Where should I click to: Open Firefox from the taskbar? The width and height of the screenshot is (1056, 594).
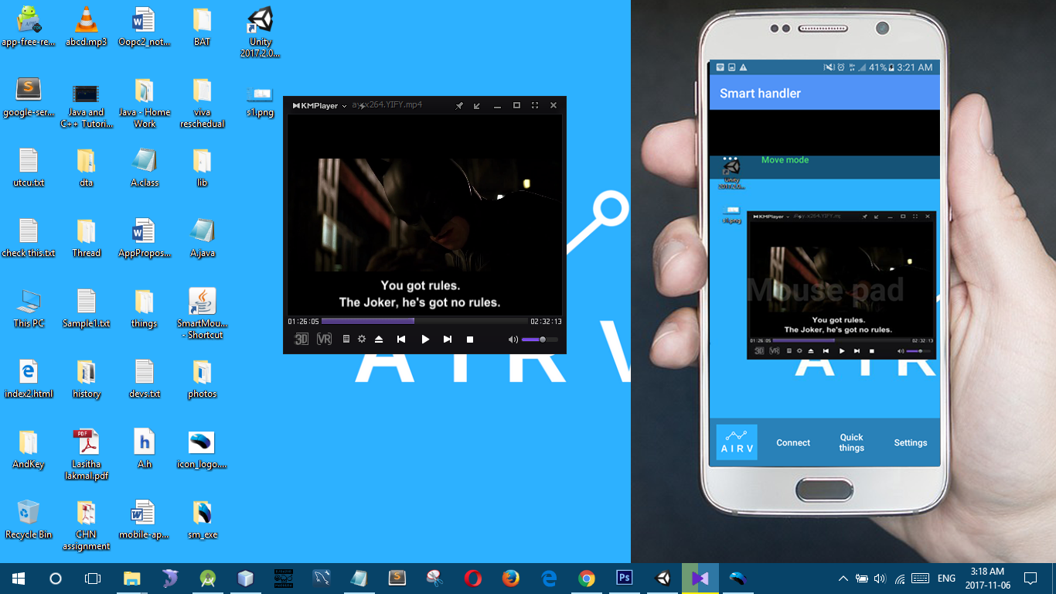click(x=511, y=578)
